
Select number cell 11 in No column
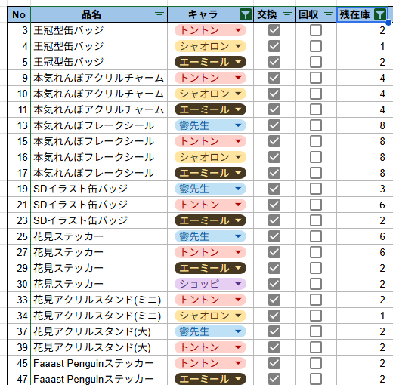tap(19, 109)
